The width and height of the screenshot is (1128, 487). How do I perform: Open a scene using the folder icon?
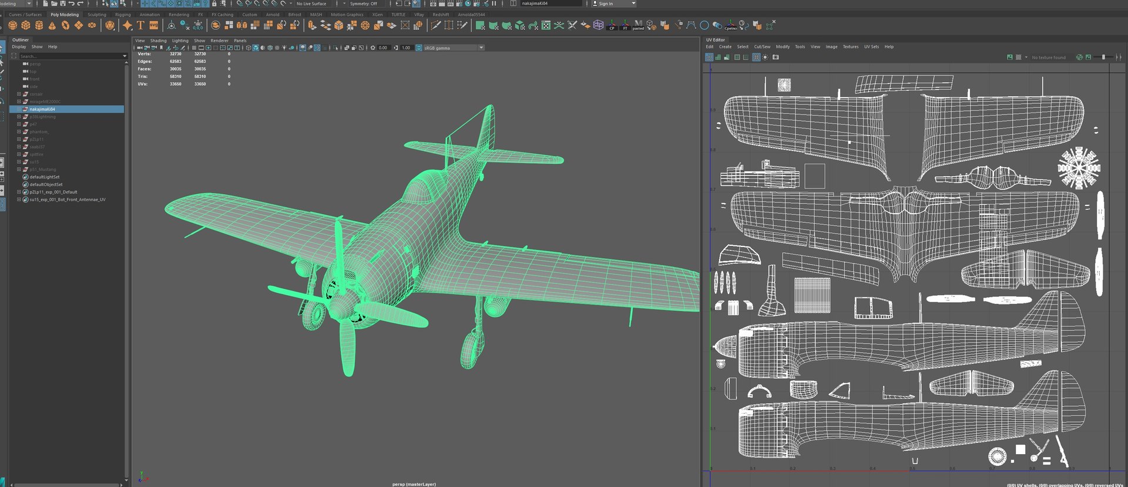(54, 4)
